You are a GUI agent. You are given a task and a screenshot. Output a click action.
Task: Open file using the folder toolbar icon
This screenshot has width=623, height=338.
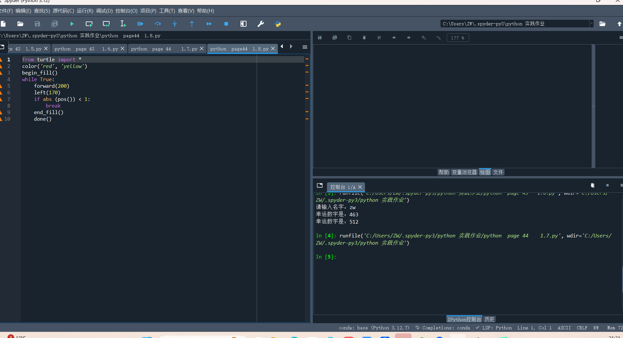[20, 24]
